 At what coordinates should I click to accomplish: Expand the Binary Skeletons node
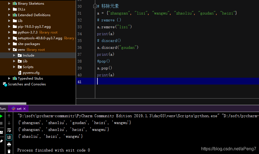pos(9,4)
